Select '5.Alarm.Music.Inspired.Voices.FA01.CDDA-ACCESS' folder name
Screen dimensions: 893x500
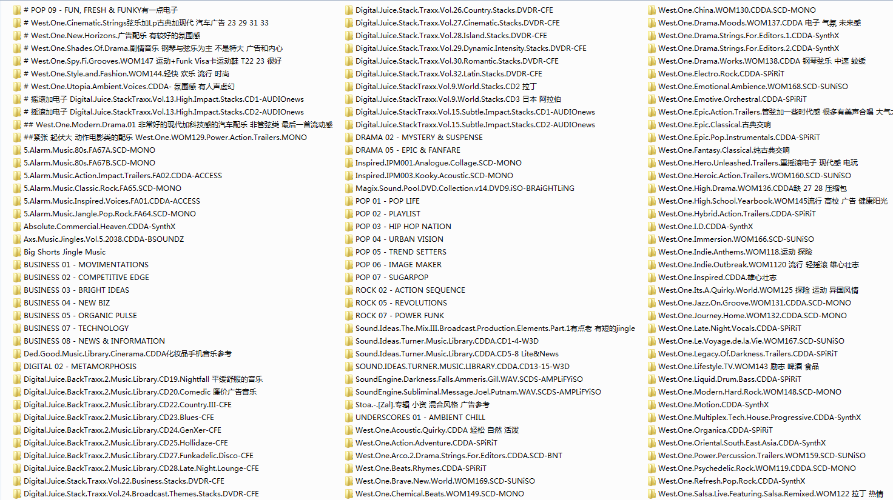coord(112,201)
